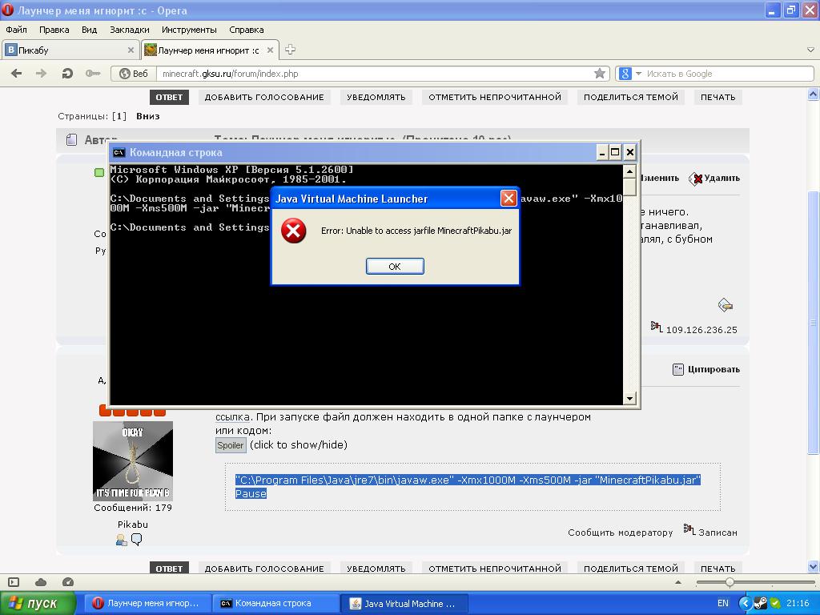Screen dimensions: 820x615
Task: Click the topic page icon beside Автор
Action: [x=71, y=139]
